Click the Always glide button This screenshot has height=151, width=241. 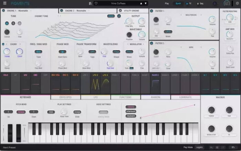[x=77, y=112]
